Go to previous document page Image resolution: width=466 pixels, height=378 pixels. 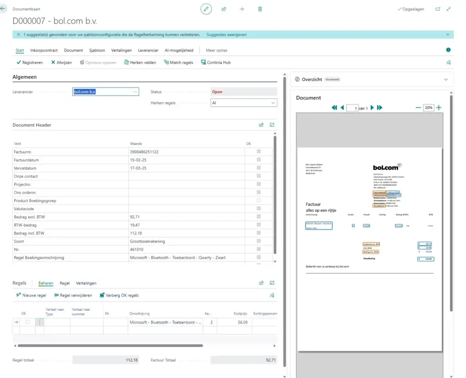coord(342,107)
